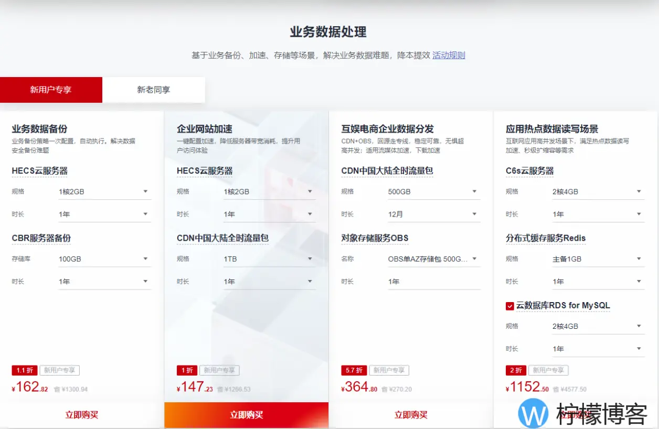Click the 业务数据处理 section heading
The height and width of the screenshot is (429, 659).
tap(328, 32)
